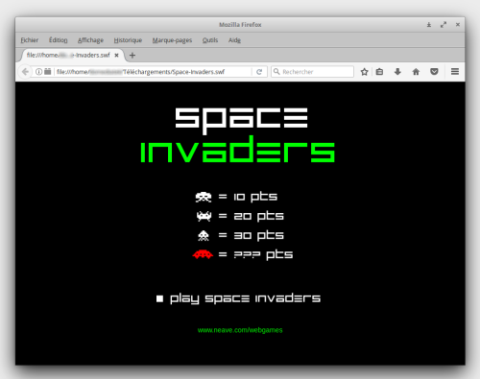Go to home page icon

[x=416, y=72]
